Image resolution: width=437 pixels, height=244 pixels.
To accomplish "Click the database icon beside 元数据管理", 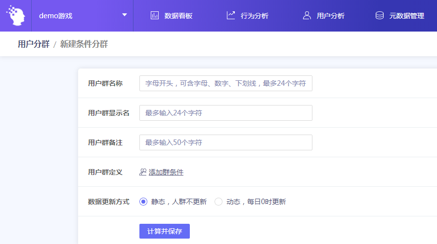I will [x=380, y=16].
